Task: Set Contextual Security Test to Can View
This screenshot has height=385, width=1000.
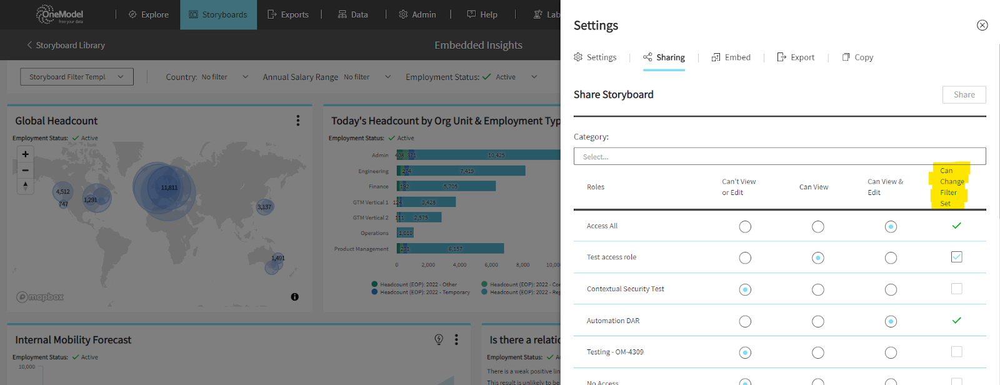Action: point(817,289)
